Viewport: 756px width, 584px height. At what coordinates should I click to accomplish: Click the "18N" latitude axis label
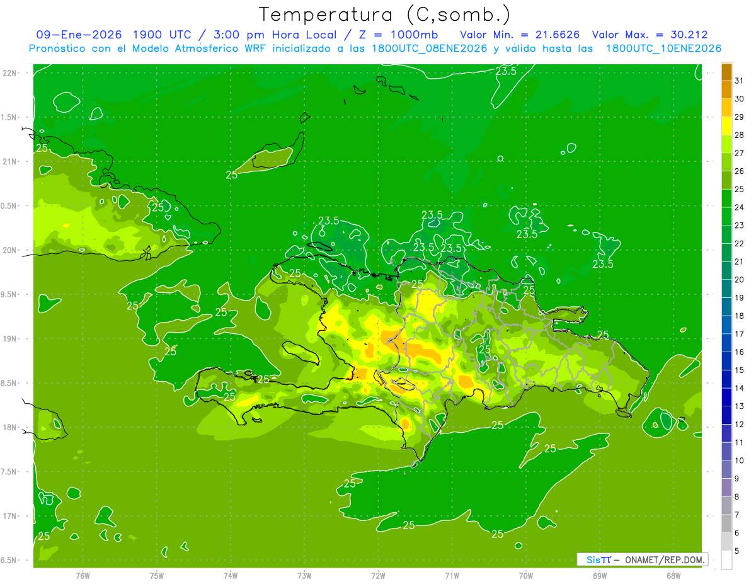point(10,427)
